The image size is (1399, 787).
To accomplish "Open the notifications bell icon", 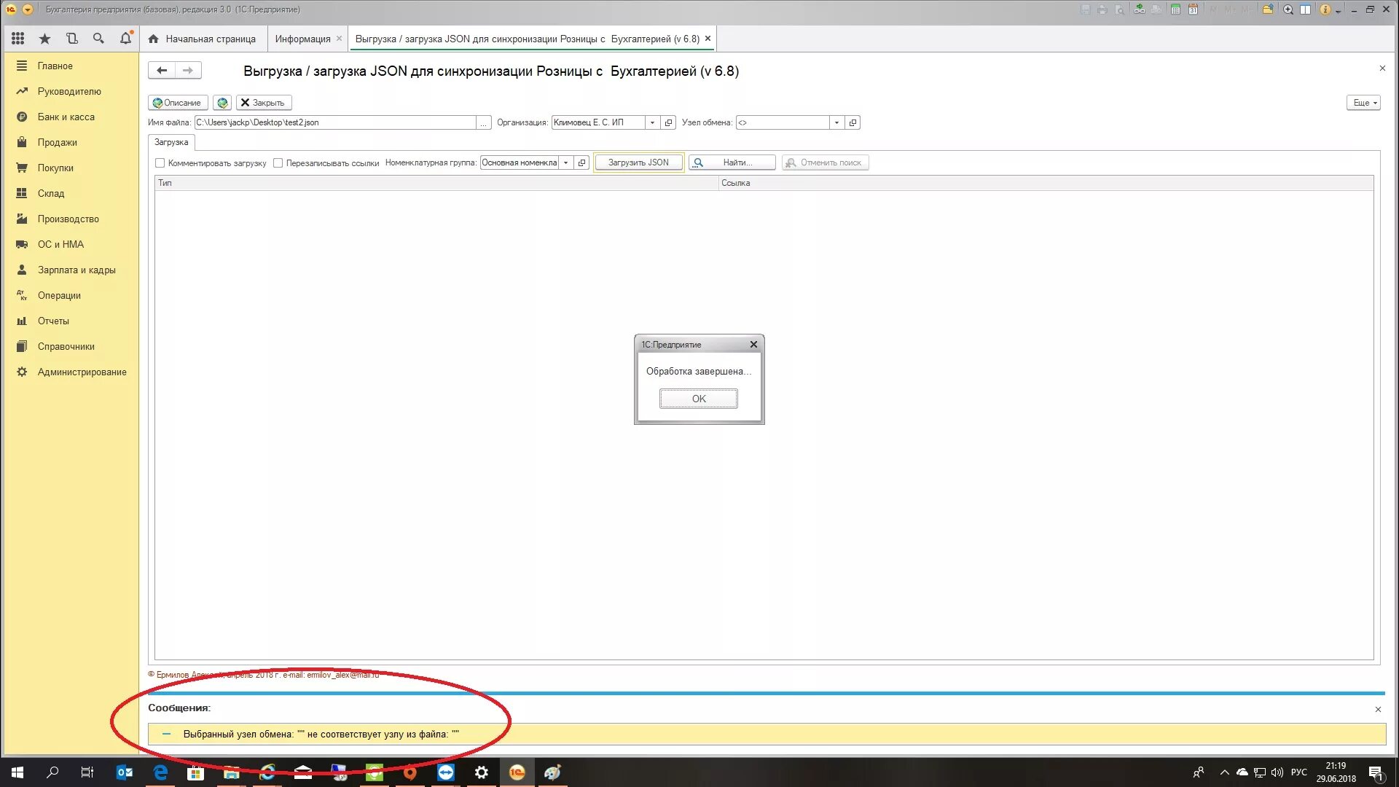I will coord(125,39).
